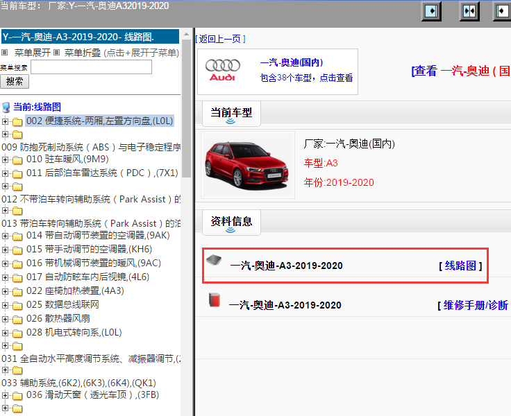
Task: Click the 年份:2019-2020 text
Action: click(339, 182)
